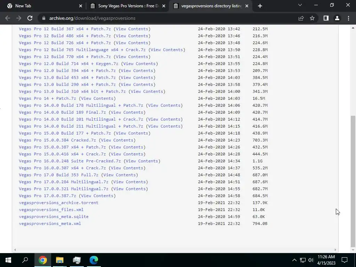Click the scroll down arrow of the page

pos(353,250)
